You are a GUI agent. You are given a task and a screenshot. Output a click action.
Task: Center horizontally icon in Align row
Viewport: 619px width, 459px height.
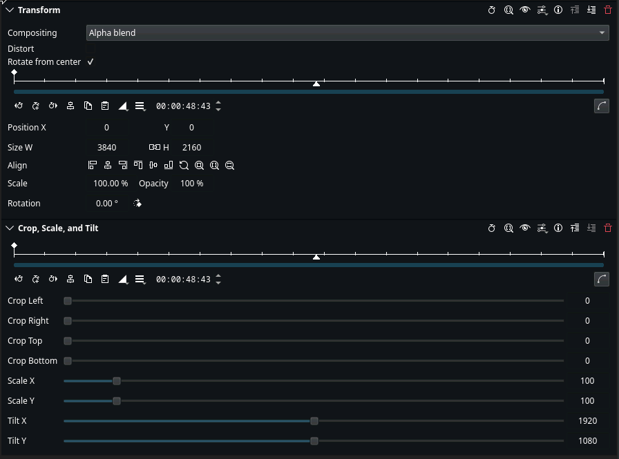[107, 165]
